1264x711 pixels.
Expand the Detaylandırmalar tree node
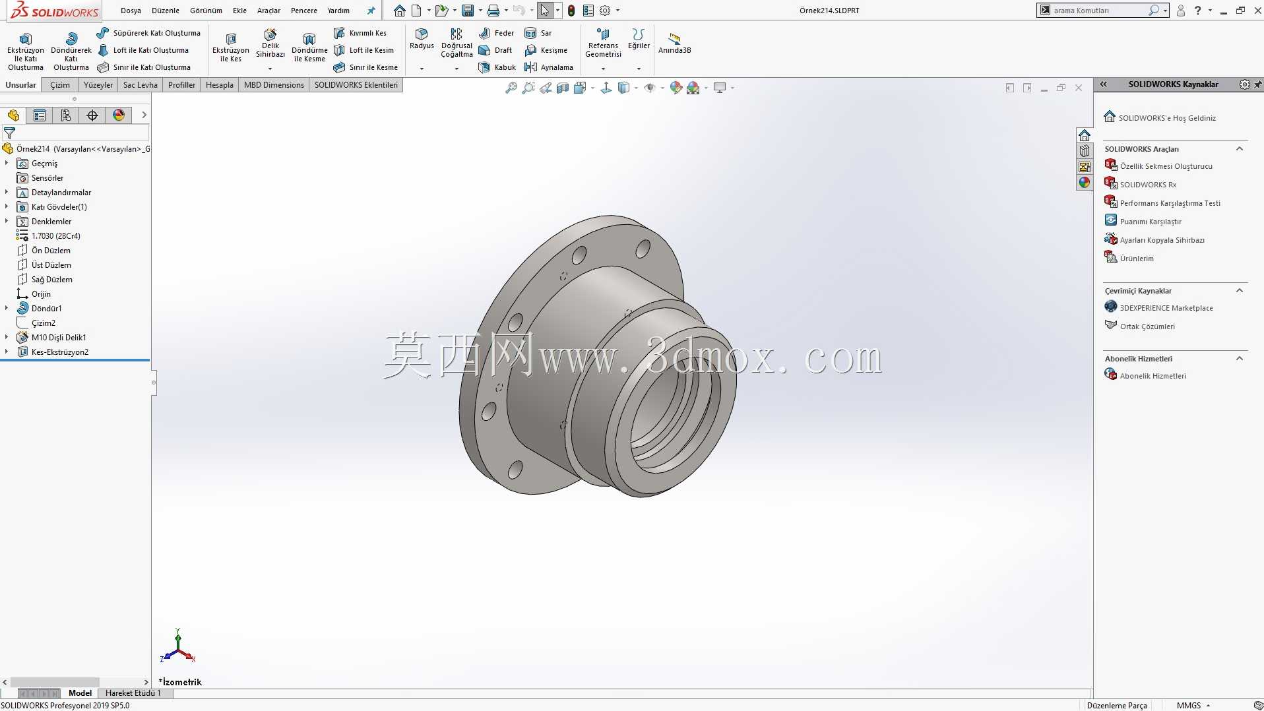7,192
